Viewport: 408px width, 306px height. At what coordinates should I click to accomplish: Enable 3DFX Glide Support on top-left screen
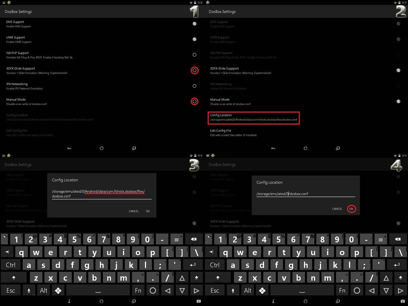pyautogui.click(x=194, y=70)
